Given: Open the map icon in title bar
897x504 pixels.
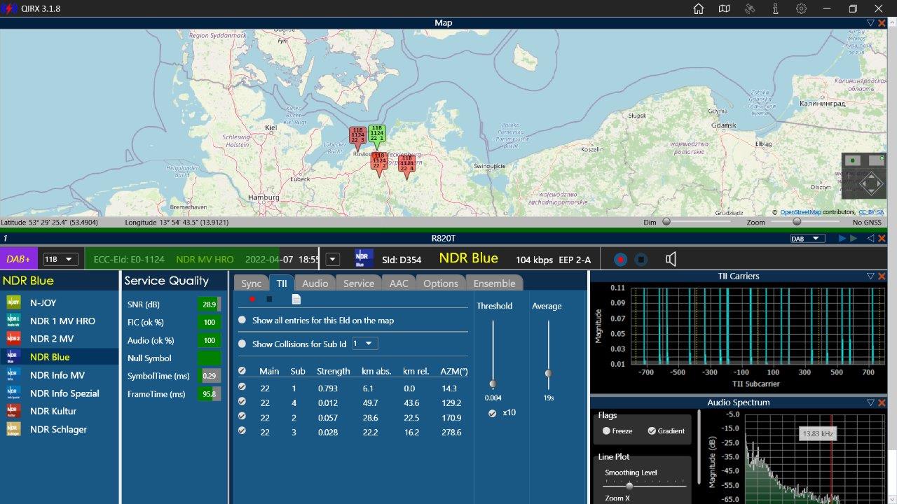Looking at the screenshot, I should point(724,9).
